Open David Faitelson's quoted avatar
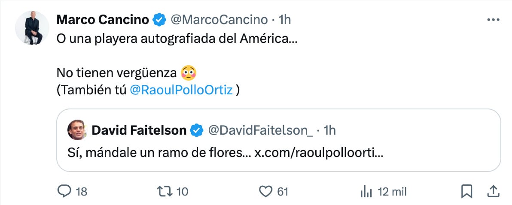 [x=78, y=130]
